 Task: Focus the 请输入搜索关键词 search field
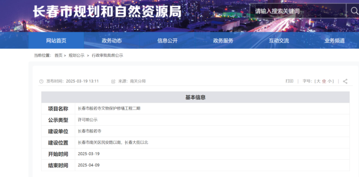298,11
